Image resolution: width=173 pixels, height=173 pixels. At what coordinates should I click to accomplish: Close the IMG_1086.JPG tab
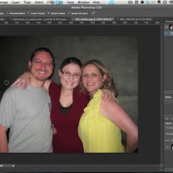118,19
